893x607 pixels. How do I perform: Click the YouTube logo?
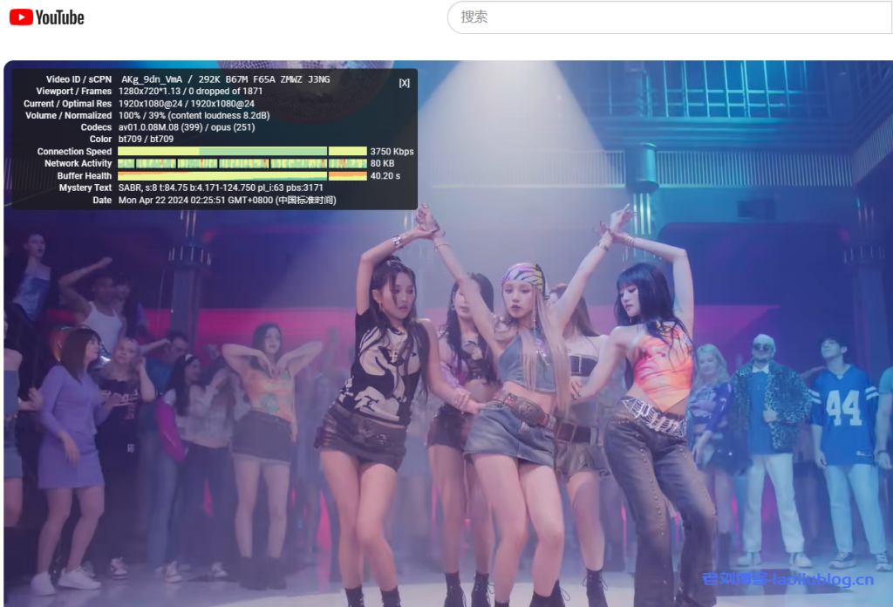pyautogui.click(x=47, y=17)
